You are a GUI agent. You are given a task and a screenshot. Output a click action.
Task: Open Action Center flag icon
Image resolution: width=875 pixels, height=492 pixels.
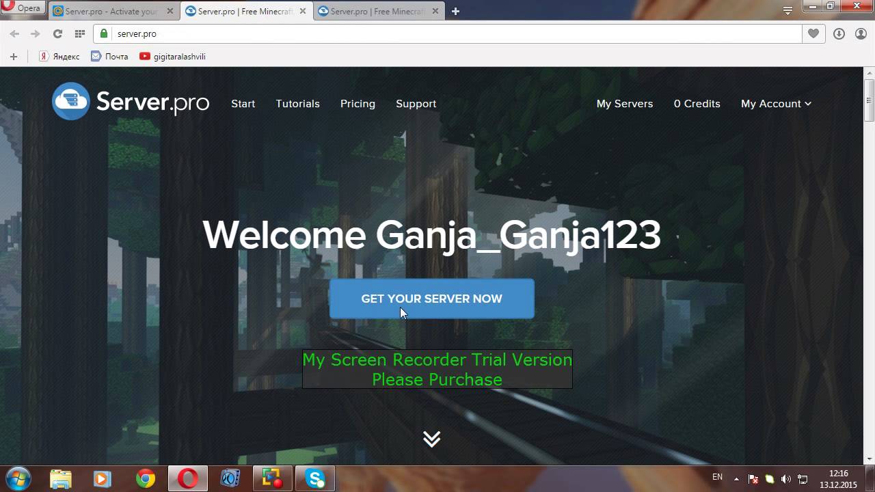[x=753, y=479]
